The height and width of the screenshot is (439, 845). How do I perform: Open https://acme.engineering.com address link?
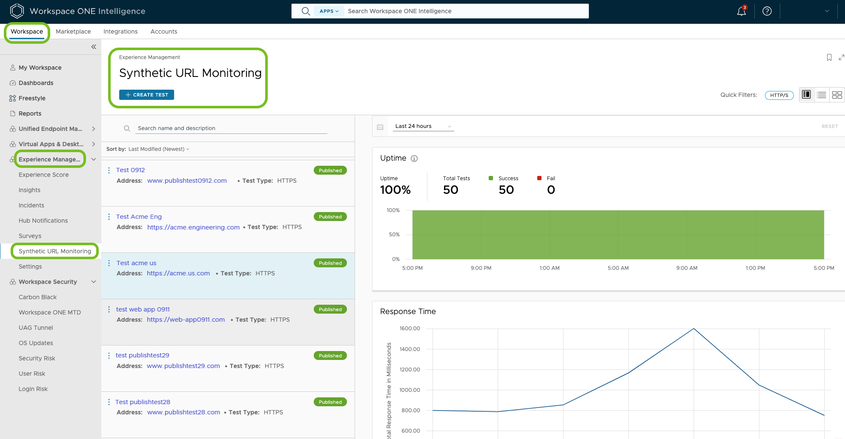tap(193, 227)
